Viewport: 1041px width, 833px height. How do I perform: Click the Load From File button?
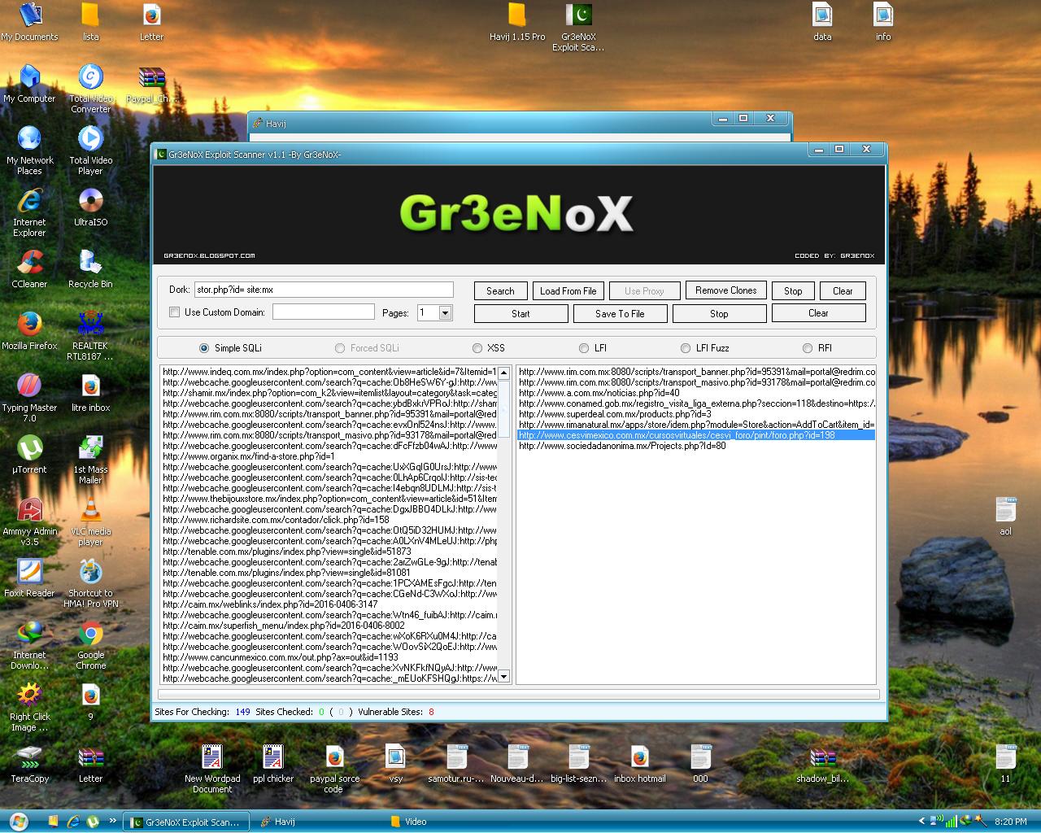pyautogui.click(x=568, y=290)
